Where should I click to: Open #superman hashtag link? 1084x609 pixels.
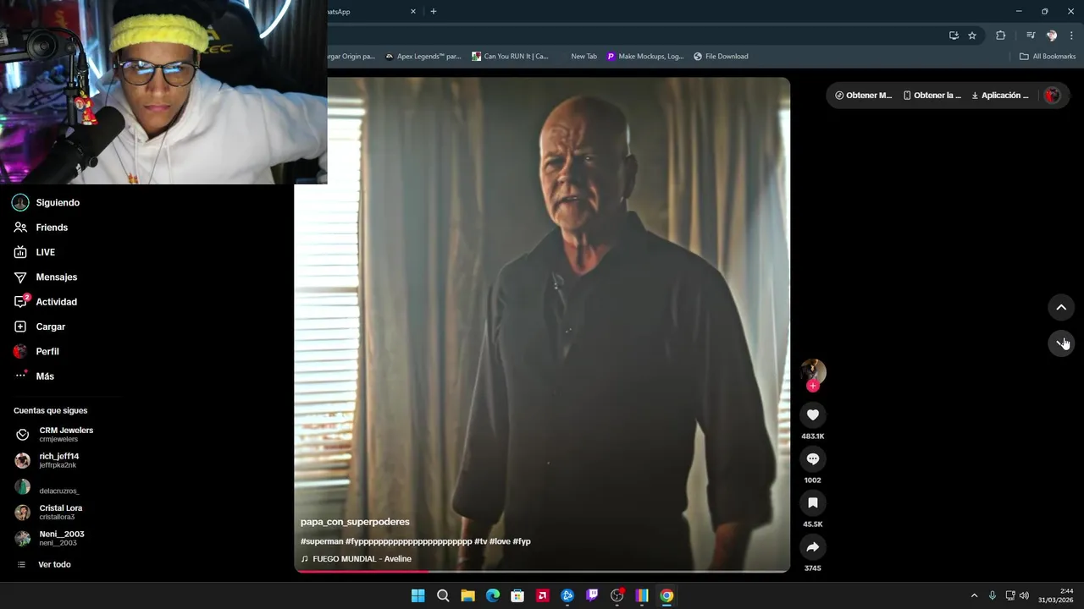322,541
